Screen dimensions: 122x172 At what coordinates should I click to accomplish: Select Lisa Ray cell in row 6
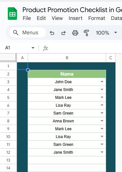[67, 105]
